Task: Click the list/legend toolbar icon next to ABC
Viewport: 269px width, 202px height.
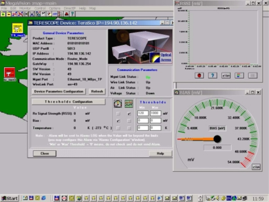Action: pyautogui.click(x=61, y=14)
